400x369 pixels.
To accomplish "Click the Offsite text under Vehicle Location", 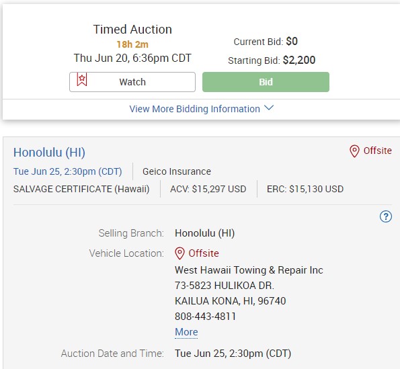I will click(x=204, y=253).
